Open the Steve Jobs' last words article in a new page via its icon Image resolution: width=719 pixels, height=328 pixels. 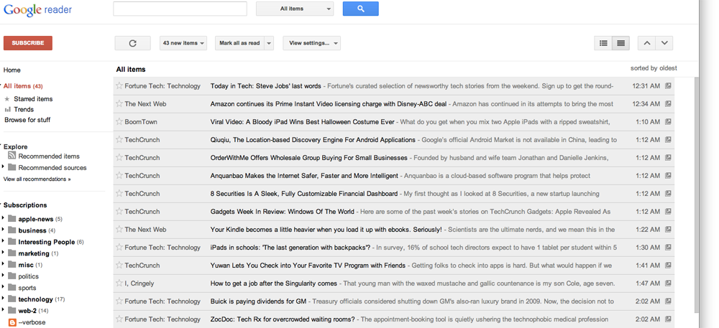pyautogui.click(x=668, y=85)
